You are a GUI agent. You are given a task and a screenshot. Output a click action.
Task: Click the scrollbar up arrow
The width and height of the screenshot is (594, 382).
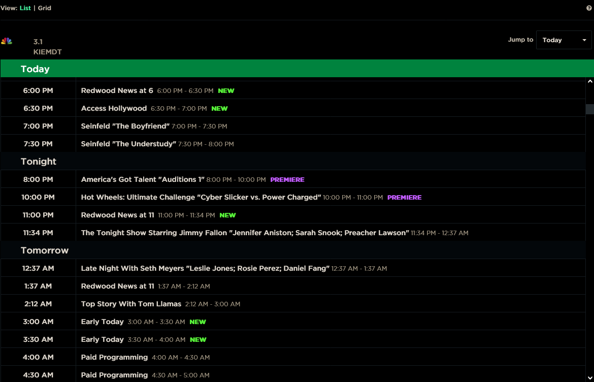click(x=589, y=81)
